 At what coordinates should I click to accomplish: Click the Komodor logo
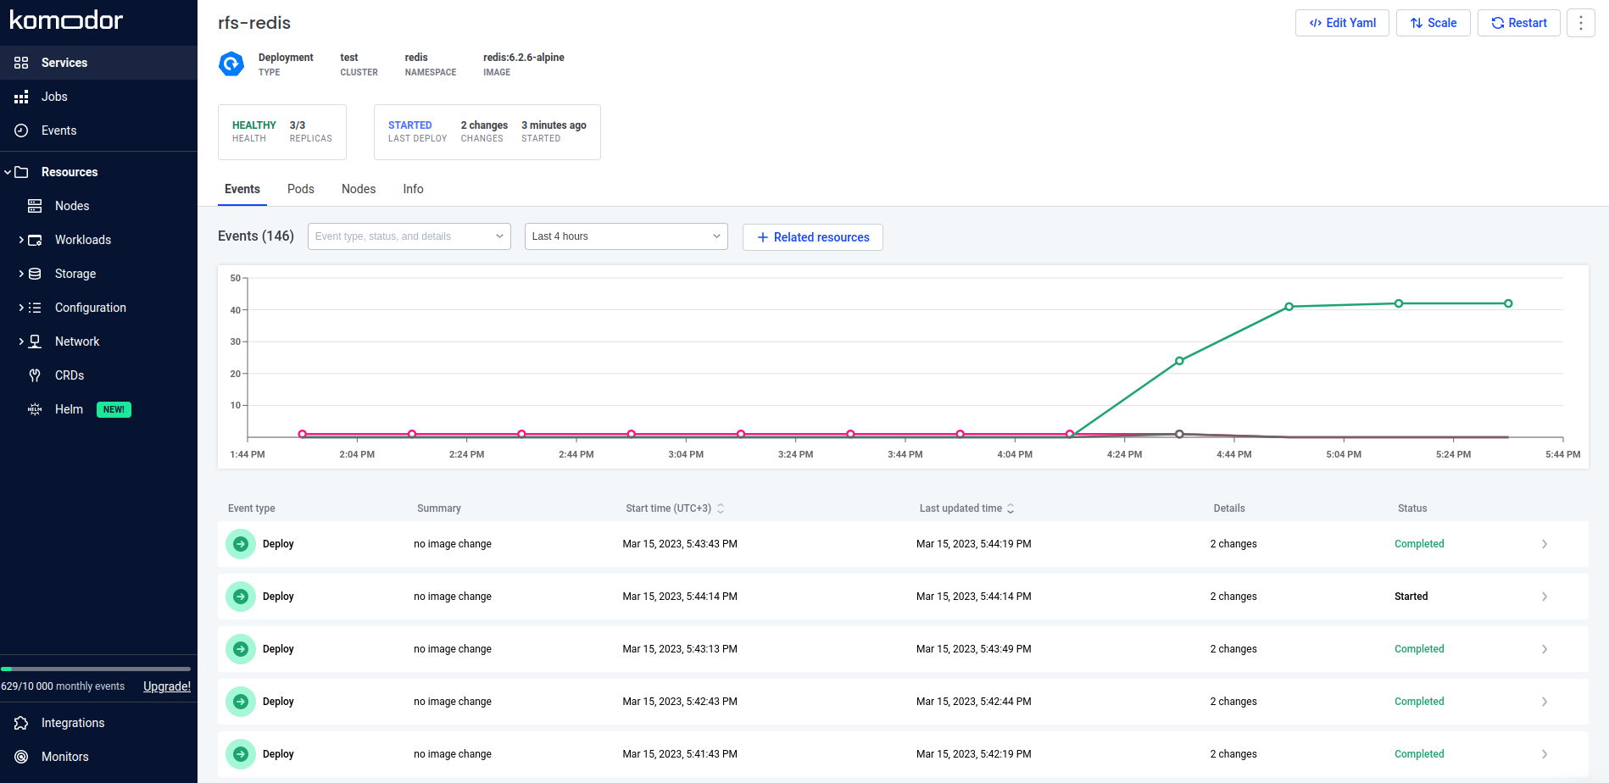point(66,20)
